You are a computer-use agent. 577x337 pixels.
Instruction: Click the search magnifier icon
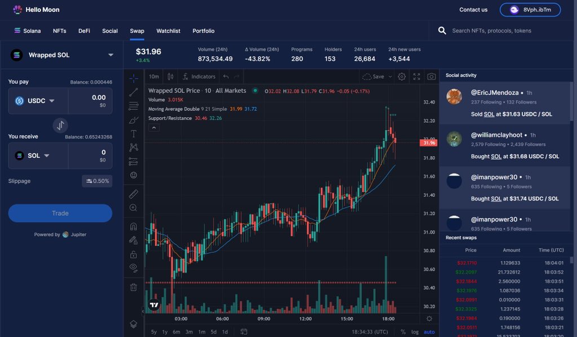pyautogui.click(x=442, y=30)
